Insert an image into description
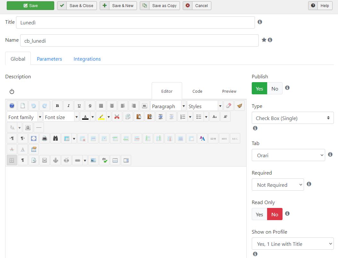 [x=93, y=160]
